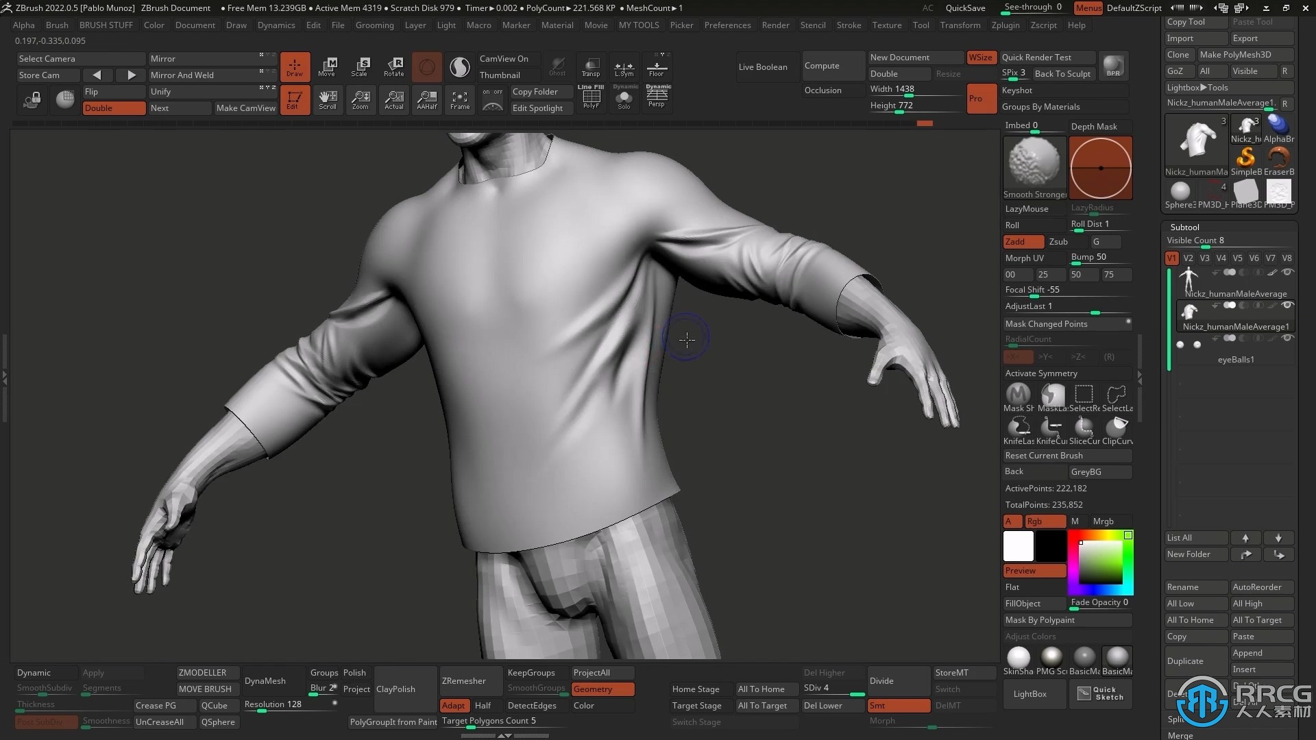Activate the Draw mode icon
The height and width of the screenshot is (740, 1316).
click(295, 66)
